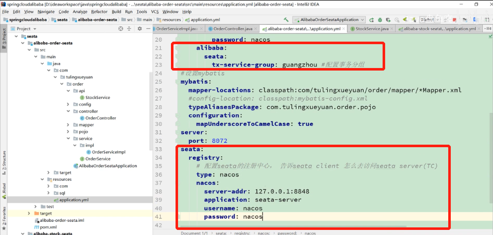Expand the mapper package
493x235 pixels.
pos(68,124)
